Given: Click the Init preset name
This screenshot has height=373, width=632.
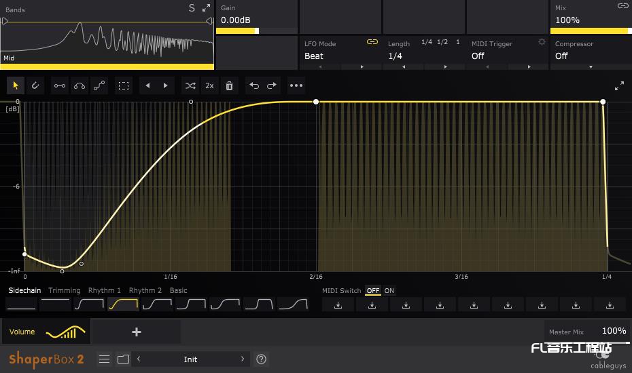Looking at the screenshot, I should pos(190,359).
